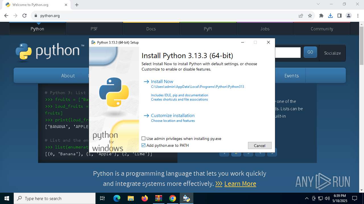
Task: Reload the python.org page
Action: [x=24, y=16]
